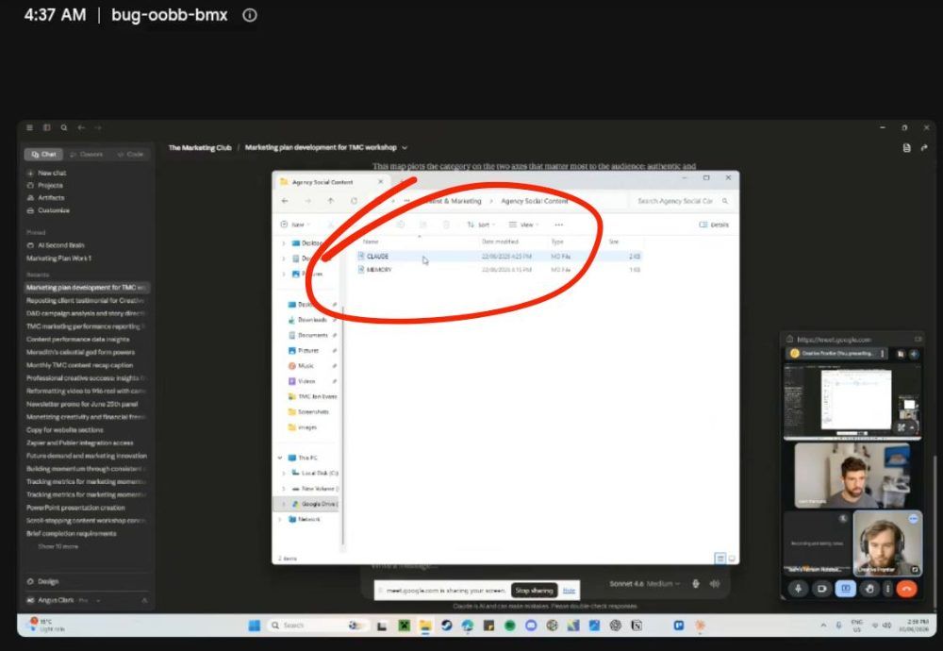Switch to the Chat tab in Claude

tap(43, 155)
